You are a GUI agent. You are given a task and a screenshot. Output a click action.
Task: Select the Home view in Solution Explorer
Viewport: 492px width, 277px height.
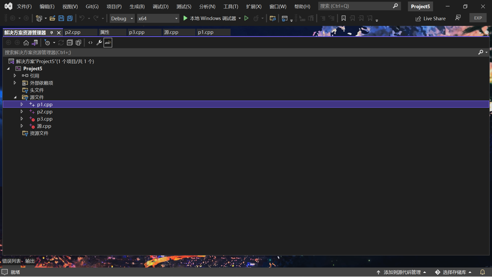pyautogui.click(x=26, y=43)
